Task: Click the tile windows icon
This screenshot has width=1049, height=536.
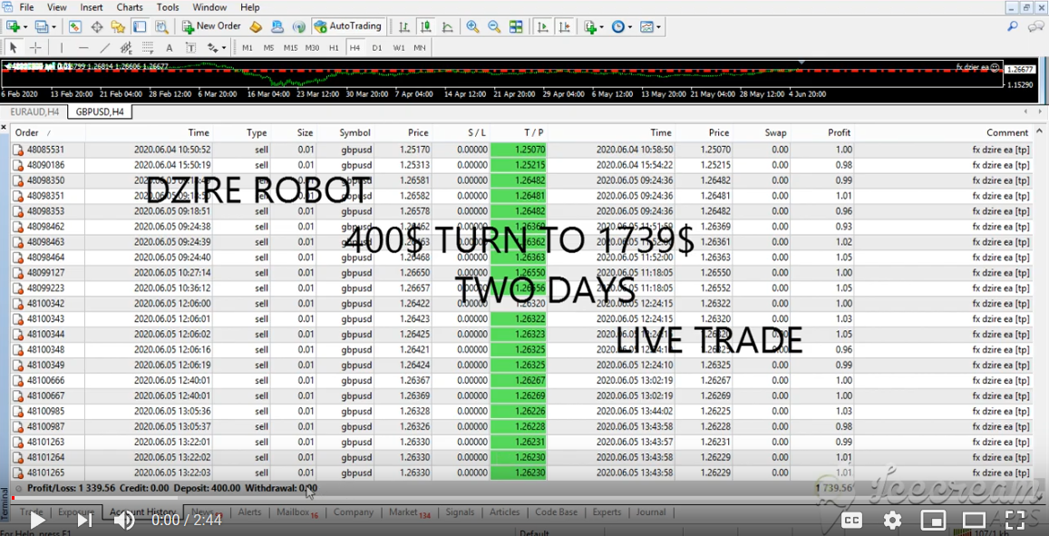Action: [516, 27]
